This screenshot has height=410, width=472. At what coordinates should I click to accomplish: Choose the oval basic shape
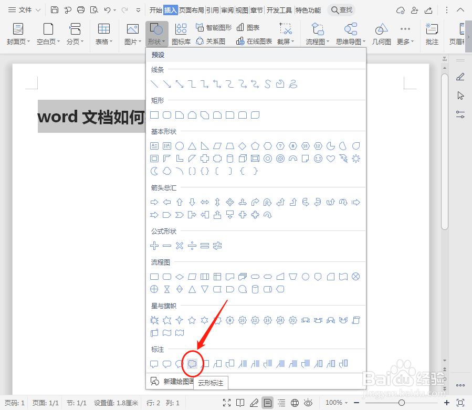pos(180,146)
